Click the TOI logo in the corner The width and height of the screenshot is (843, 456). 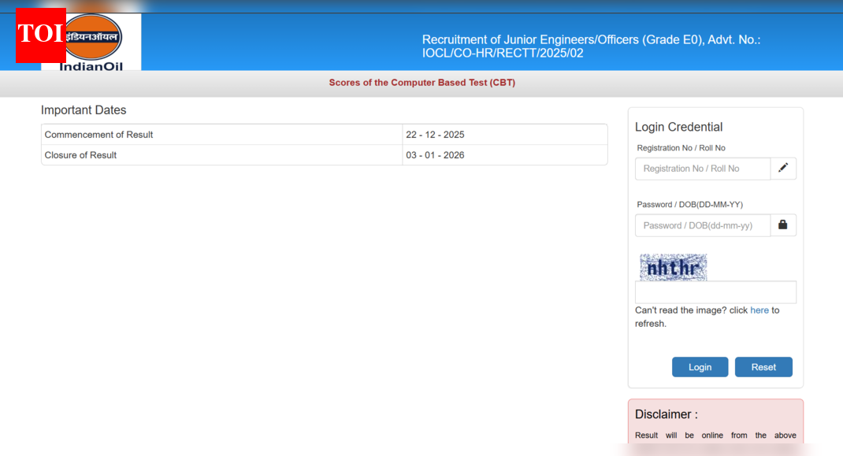tap(39, 35)
